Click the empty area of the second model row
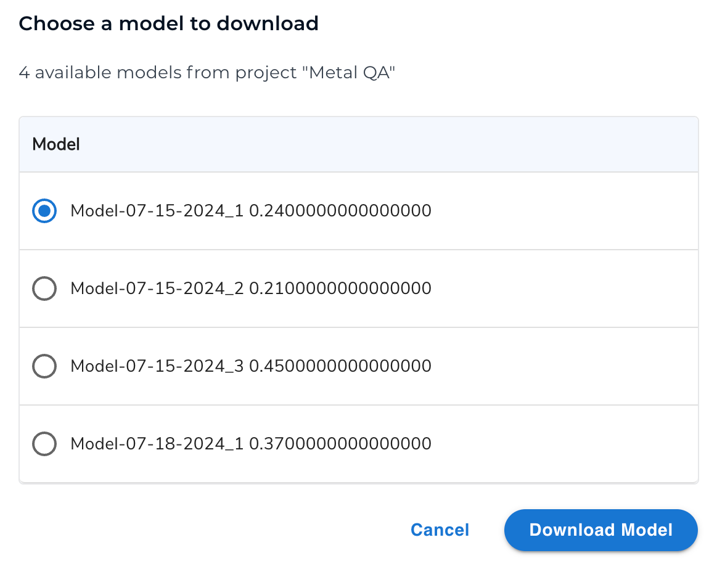The width and height of the screenshot is (717, 569). click(555, 289)
